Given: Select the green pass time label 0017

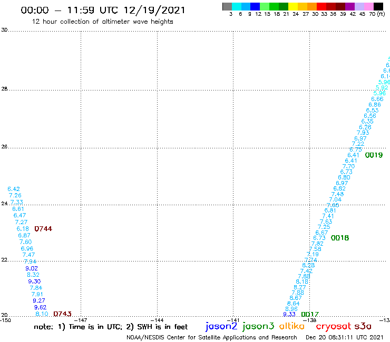Looking at the screenshot, I should 310,315.
